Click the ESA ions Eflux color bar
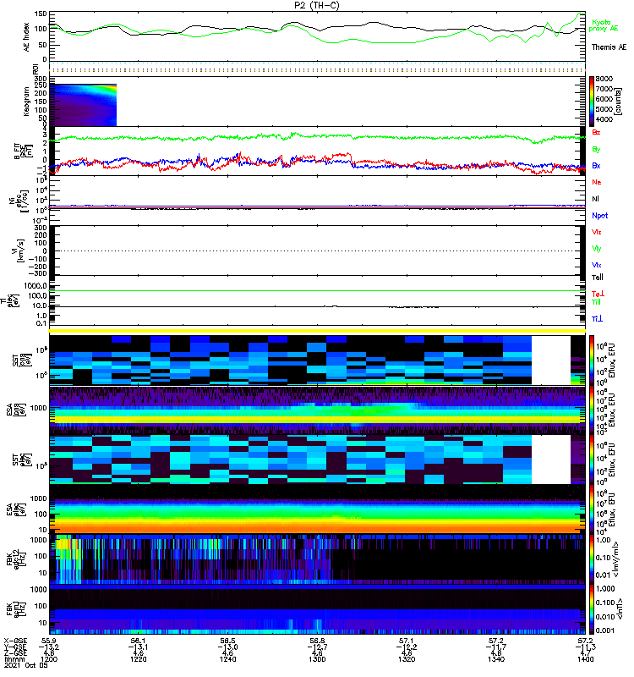This screenshot has width=634, height=677. click(592, 410)
